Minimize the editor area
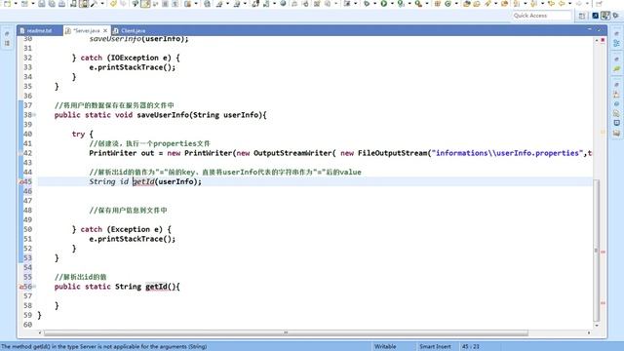624x351 pixels. click(589, 29)
